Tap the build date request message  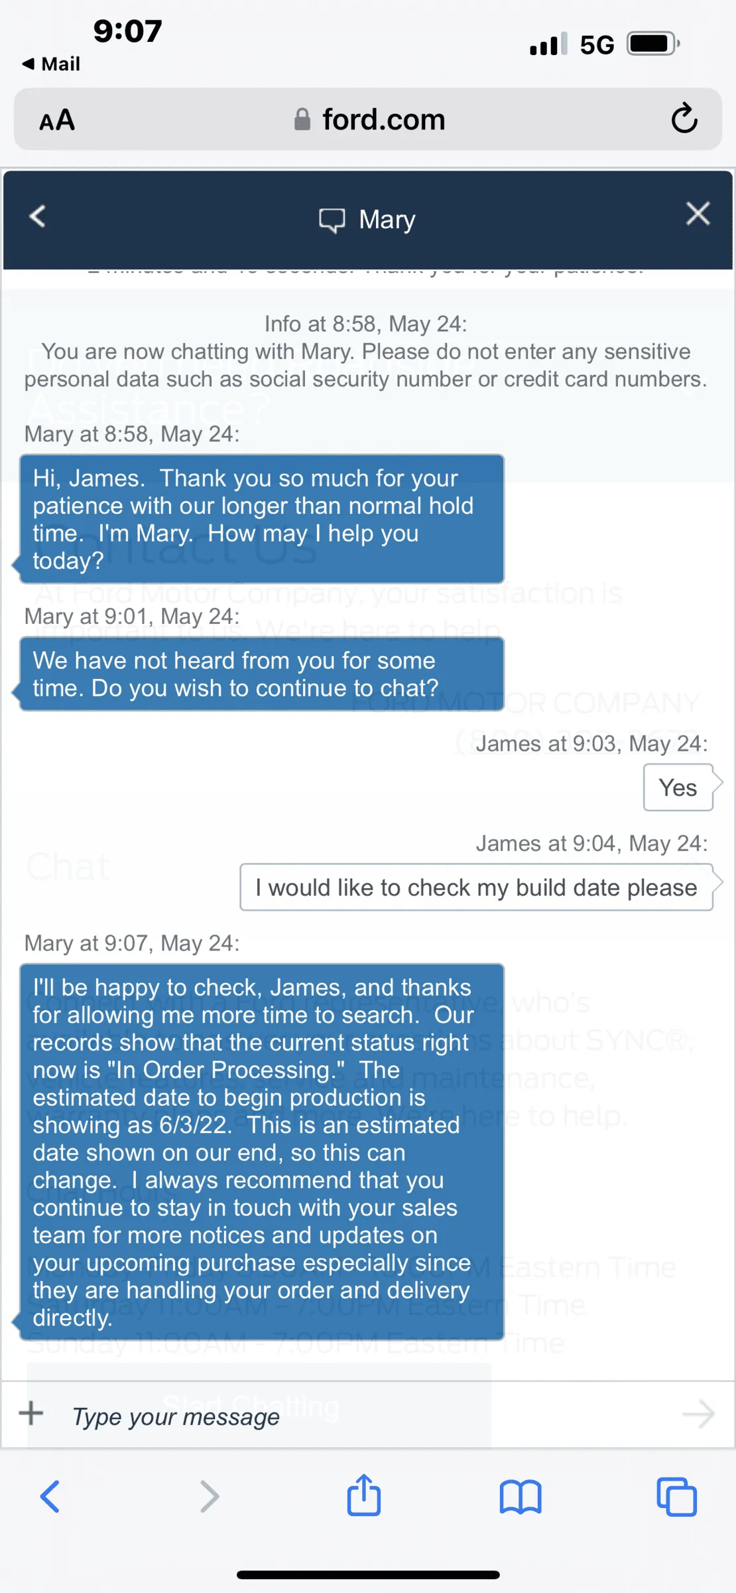coord(476,887)
